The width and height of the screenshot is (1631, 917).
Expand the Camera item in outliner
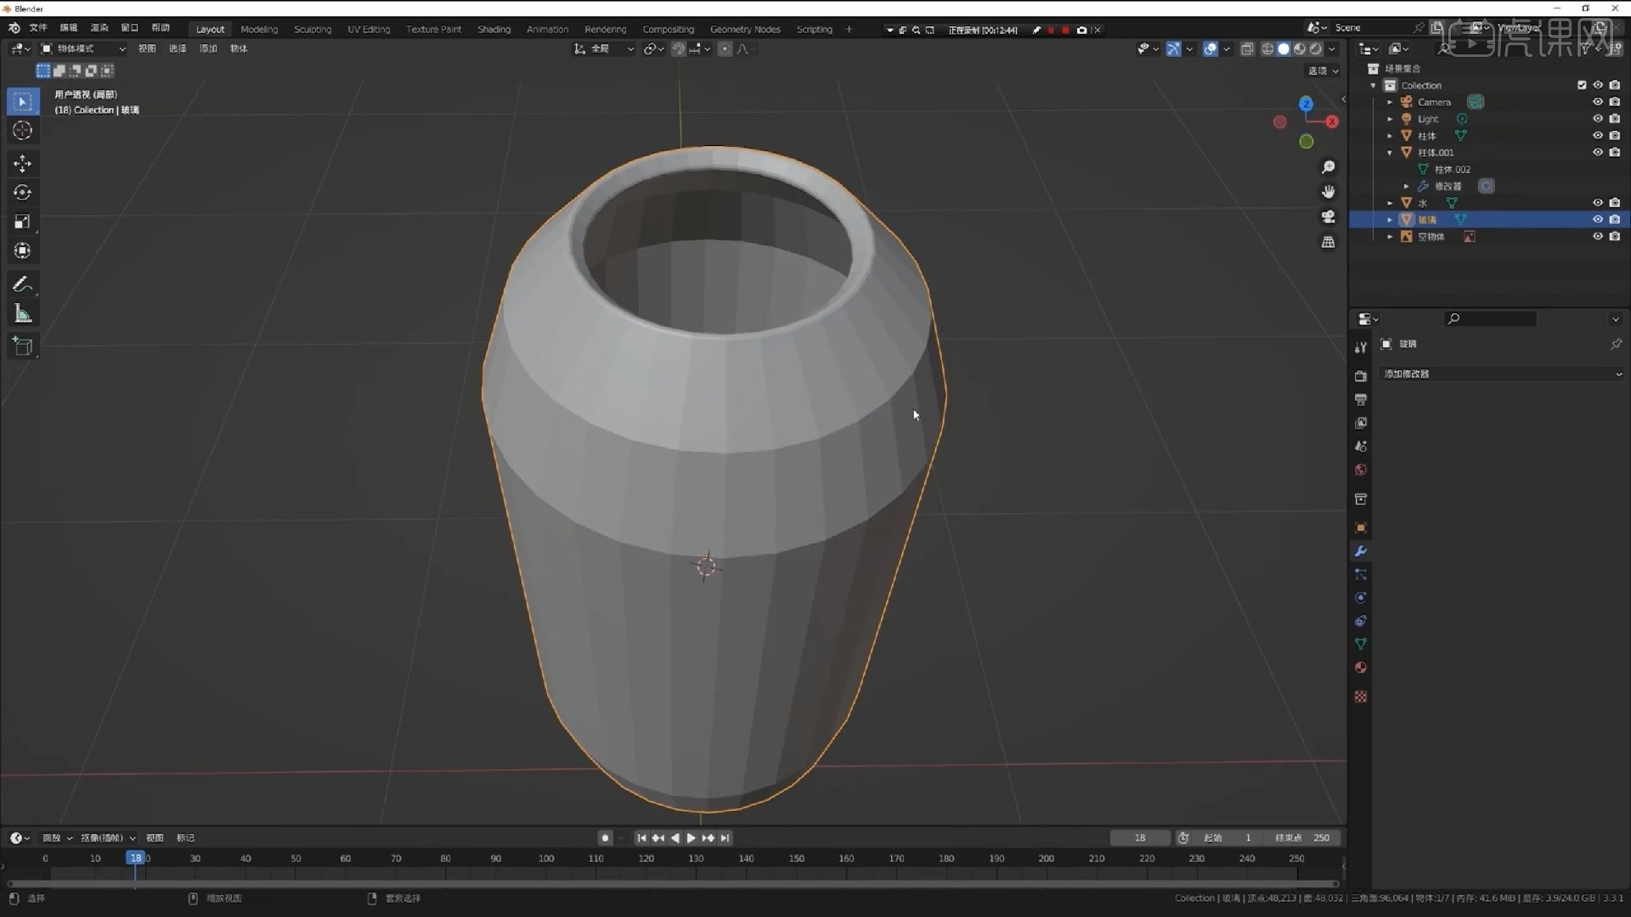click(x=1390, y=102)
